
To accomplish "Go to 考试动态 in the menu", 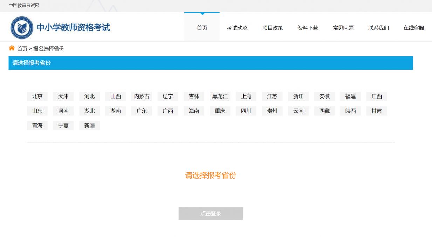I will pos(237,28).
